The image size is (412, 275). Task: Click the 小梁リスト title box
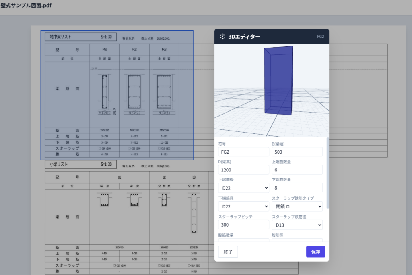(80, 165)
